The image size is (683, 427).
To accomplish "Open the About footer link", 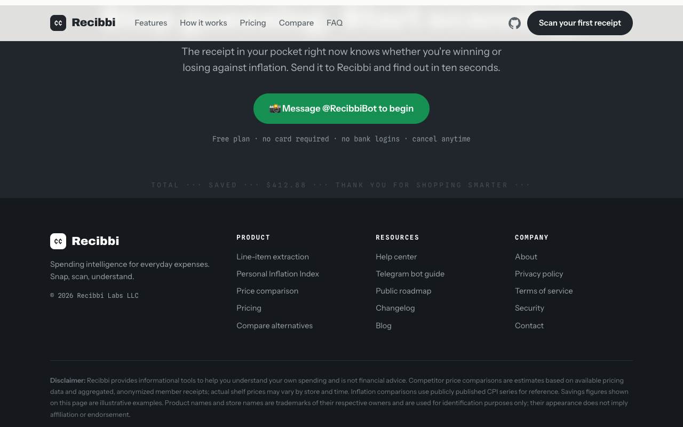I will (526, 257).
